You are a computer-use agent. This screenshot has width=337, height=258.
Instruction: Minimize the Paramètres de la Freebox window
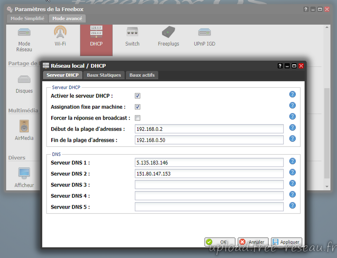[x=313, y=9]
